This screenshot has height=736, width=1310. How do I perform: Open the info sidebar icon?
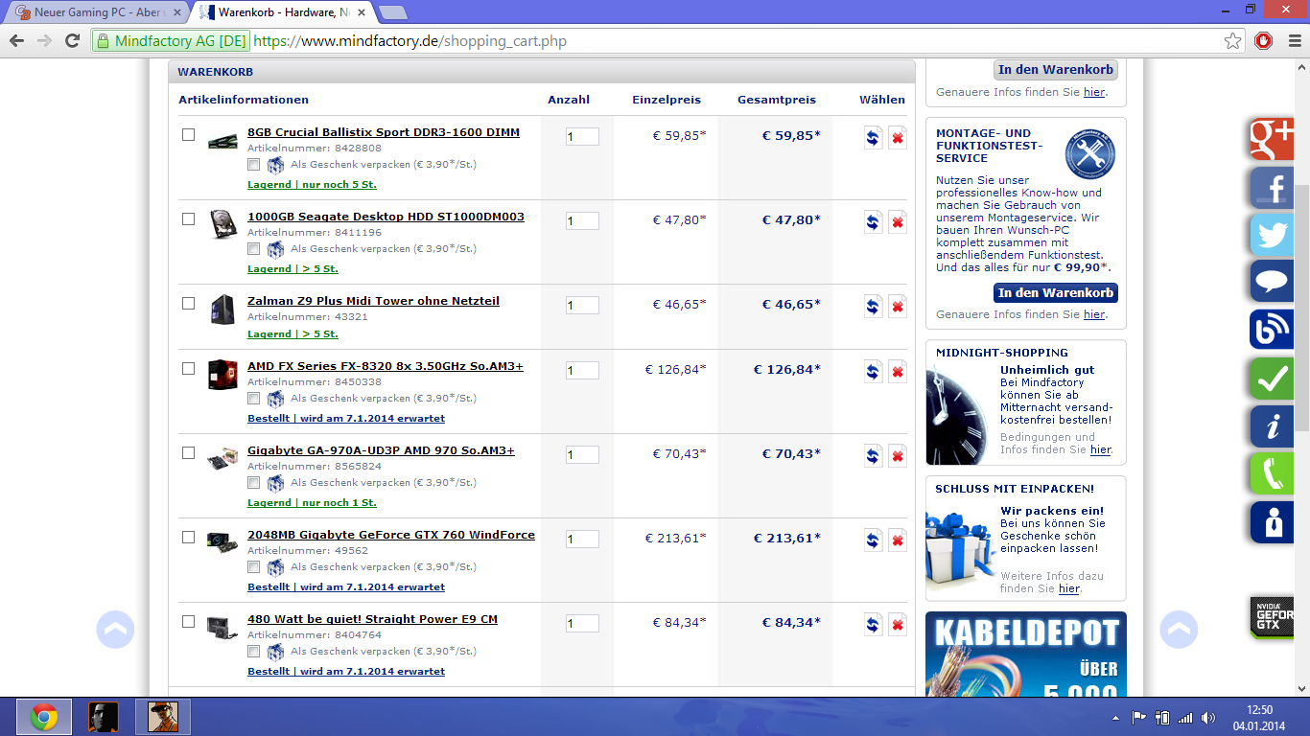pyautogui.click(x=1273, y=426)
